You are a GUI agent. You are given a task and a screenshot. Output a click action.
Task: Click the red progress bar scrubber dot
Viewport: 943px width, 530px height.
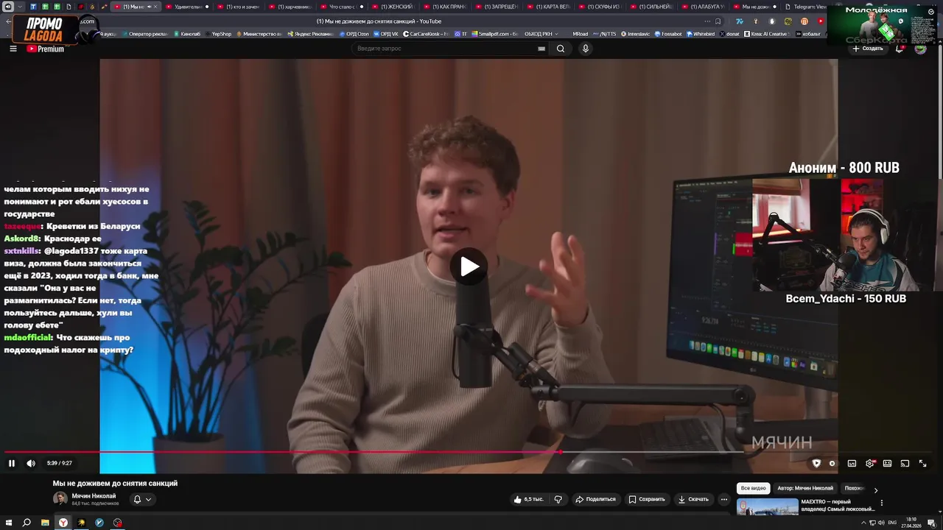pos(561,452)
